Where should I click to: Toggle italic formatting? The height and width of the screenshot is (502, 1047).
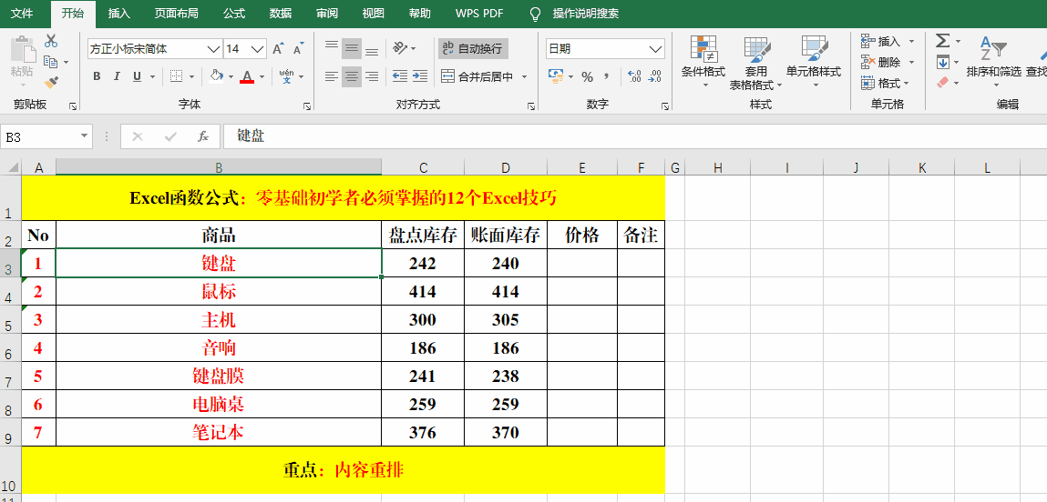pyautogui.click(x=118, y=76)
